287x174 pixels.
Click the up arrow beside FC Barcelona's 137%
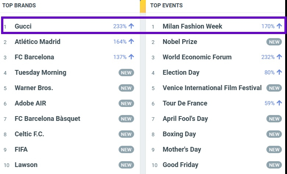coord(131,57)
